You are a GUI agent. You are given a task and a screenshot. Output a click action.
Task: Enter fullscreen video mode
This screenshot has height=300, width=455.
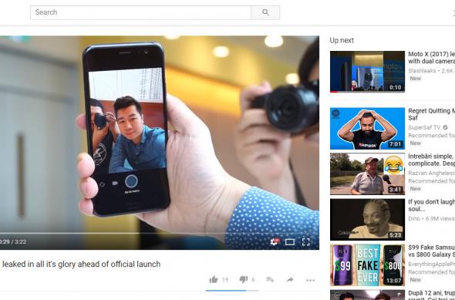pyautogui.click(x=306, y=242)
